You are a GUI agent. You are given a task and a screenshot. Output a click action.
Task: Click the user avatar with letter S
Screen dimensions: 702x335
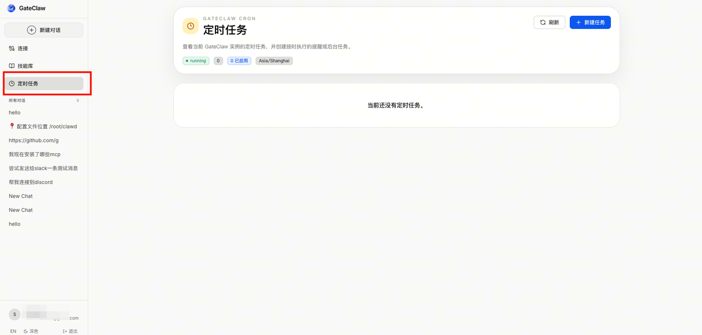[x=15, y=314]
